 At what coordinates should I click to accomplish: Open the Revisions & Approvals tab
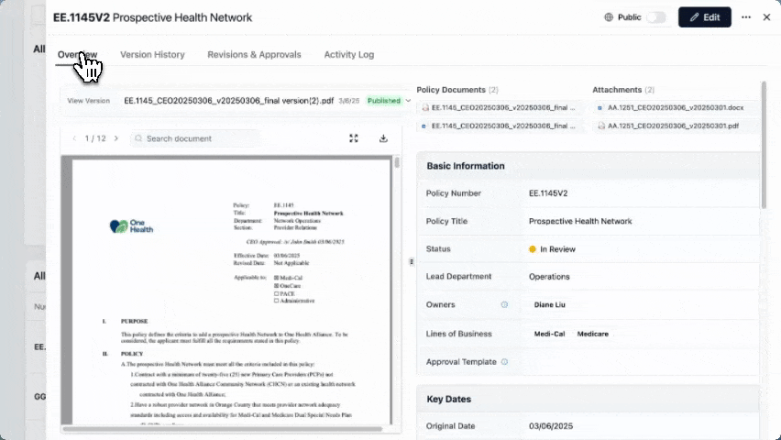coord(254,55)
